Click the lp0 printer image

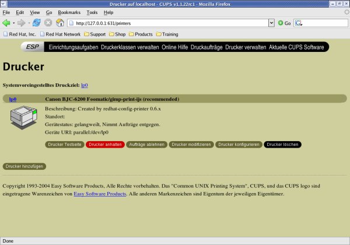[23, 120]
